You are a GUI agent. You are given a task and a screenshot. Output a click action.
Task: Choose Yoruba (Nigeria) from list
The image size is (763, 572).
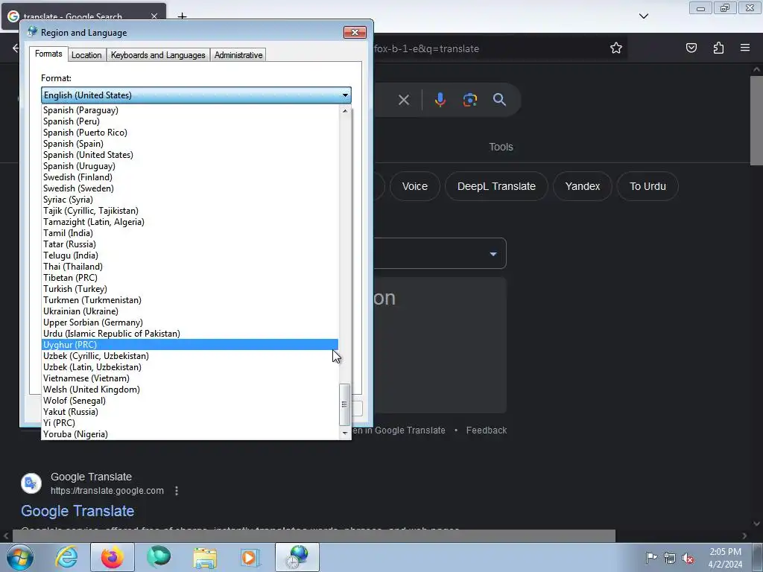coord(190,435)
